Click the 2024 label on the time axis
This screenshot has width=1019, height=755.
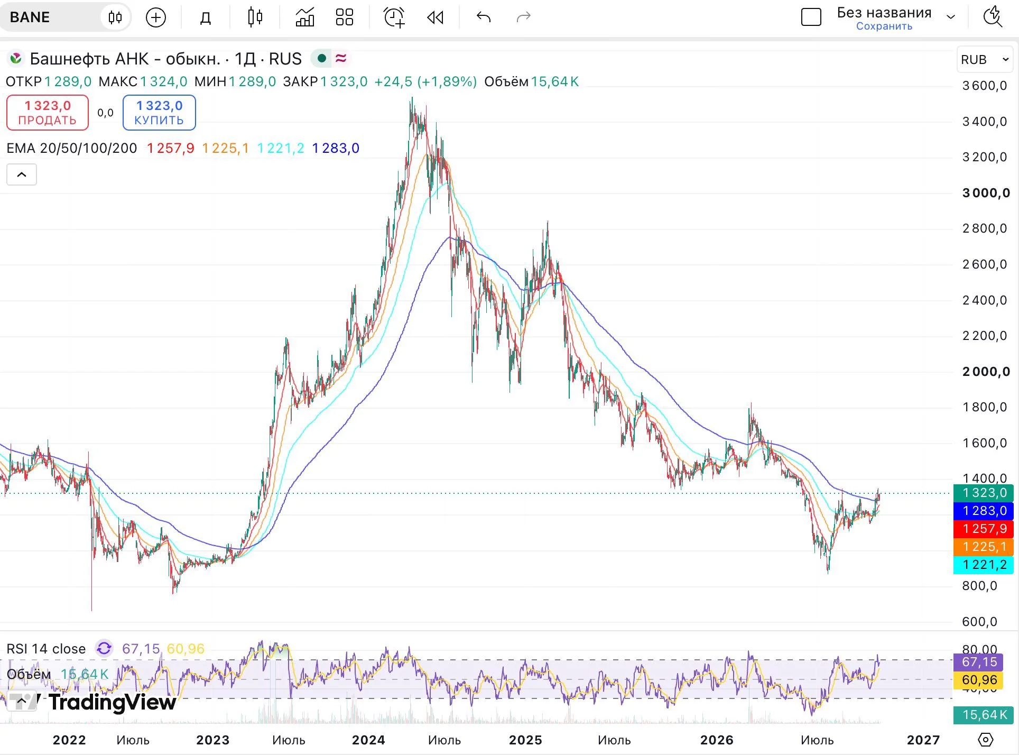pos(368,740)
